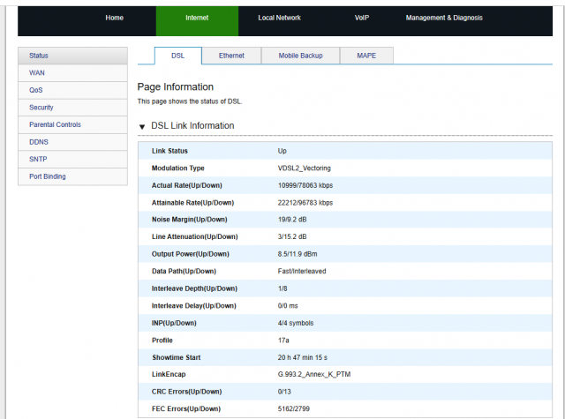Viewport: 565px width, 419px height.
Task: Click the DSL Link Information heading
Action: (x=192, y=126)
